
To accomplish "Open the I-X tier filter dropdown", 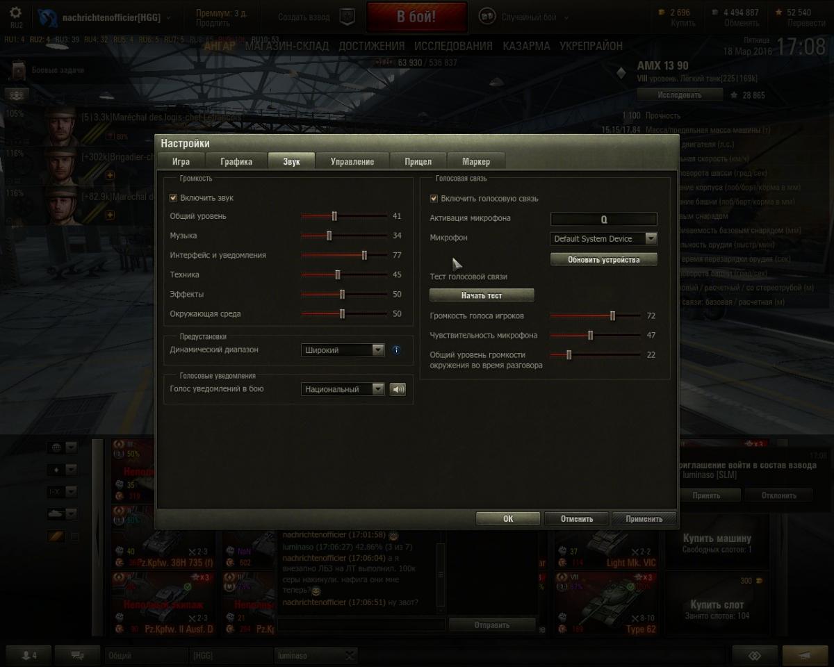I will (62, 492).
